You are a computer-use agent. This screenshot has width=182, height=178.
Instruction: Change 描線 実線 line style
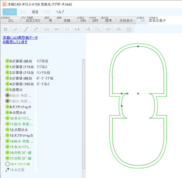tap(67, 20)
